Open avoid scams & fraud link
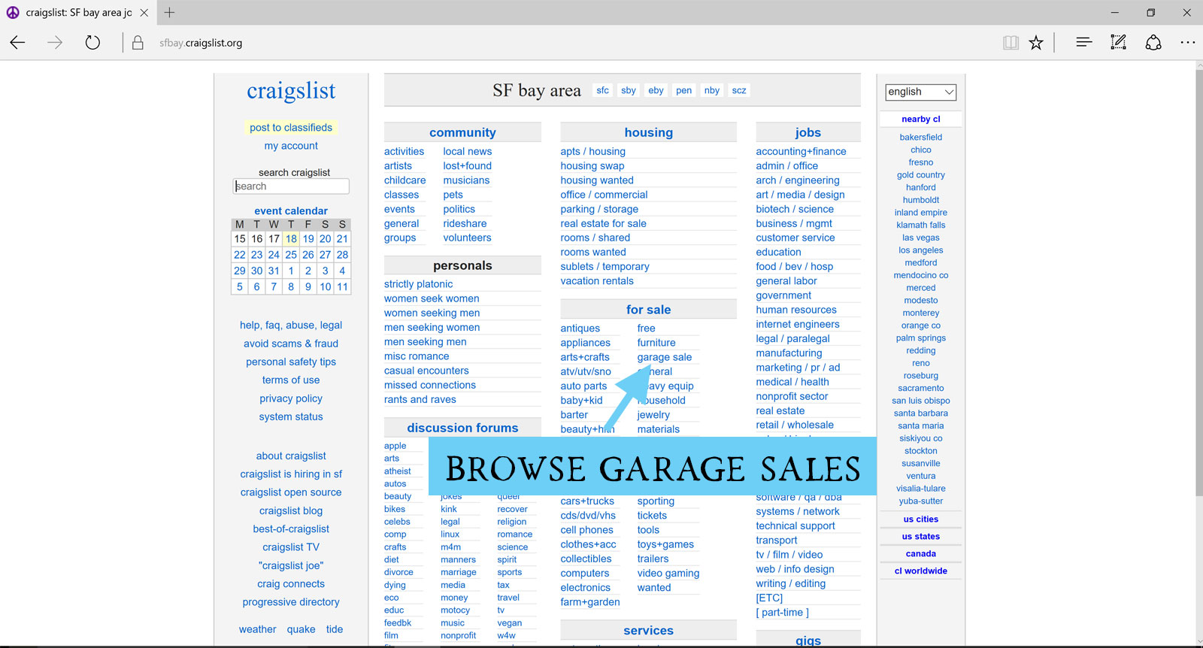 tap(291, 344)
